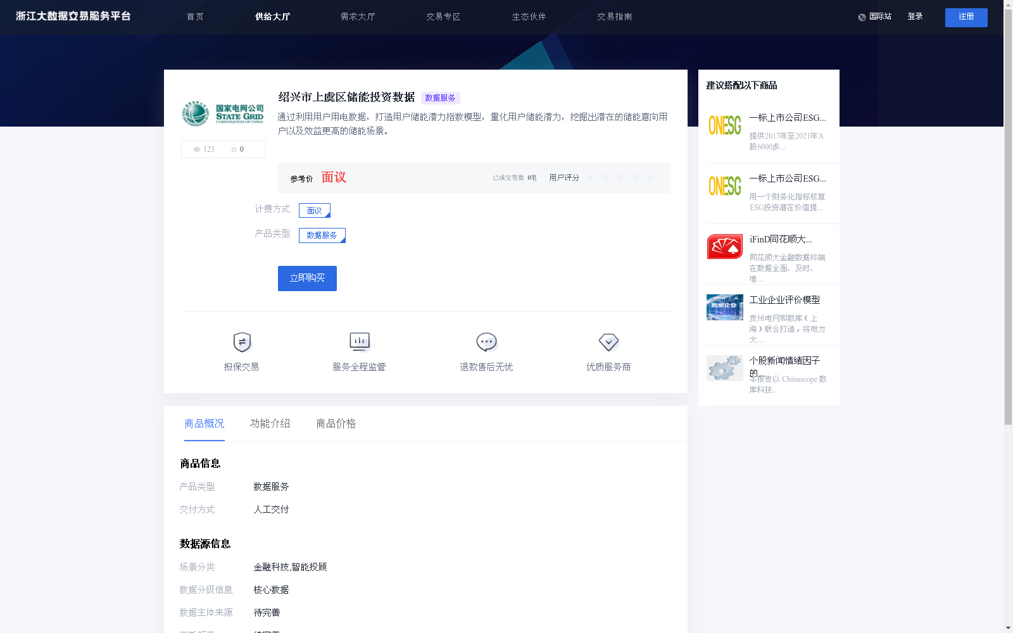This screenshot has width=1013, height=633.
Task: Open the 交易专区 menu item
Action: tap(443, 17)
